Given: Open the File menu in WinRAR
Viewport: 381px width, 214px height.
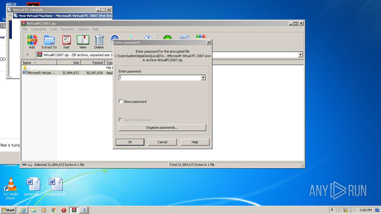Looking at the screenshot, I should click(25, 29).
